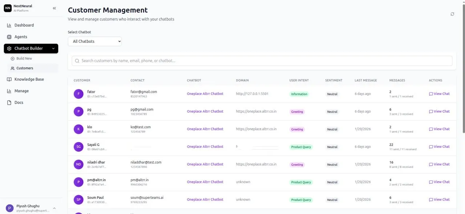
Task: Expand the Chatbot Builder menu chevron
Action: 53,49
